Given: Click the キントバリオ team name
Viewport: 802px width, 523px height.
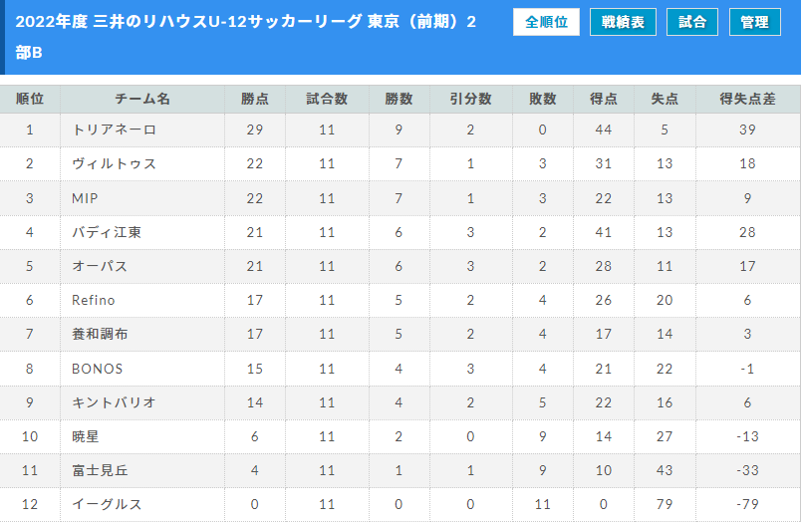Looking at the screenshot, I should click(114, 402).
